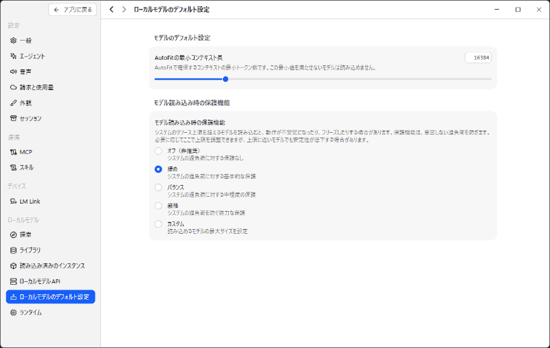Click the window title ローカルモデルのデフォルト設定
Viewport: 550px width, 348px height.
coord(171,10)
